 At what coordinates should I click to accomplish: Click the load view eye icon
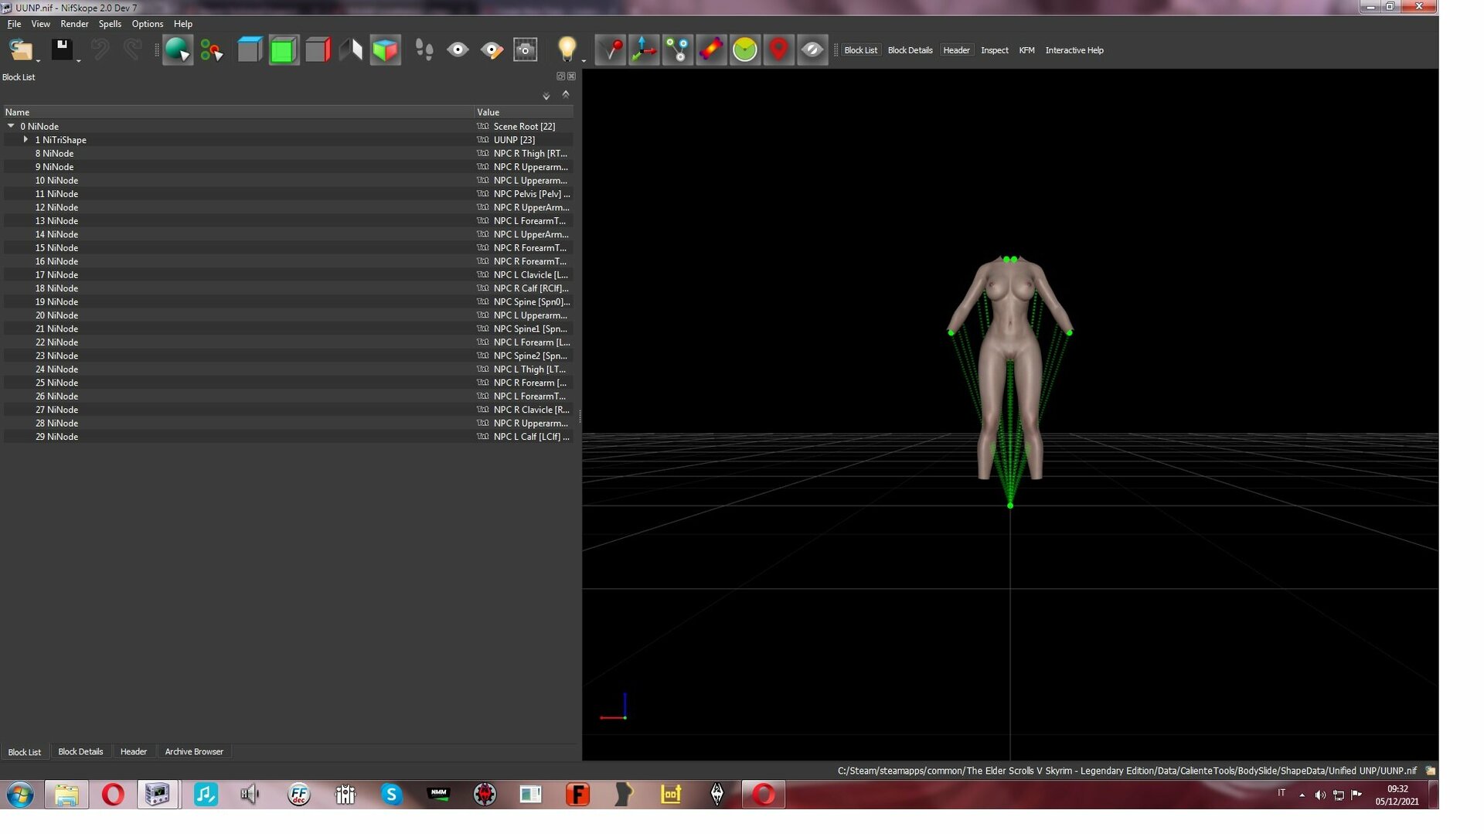pyautogui.click(x=458, y=50)
